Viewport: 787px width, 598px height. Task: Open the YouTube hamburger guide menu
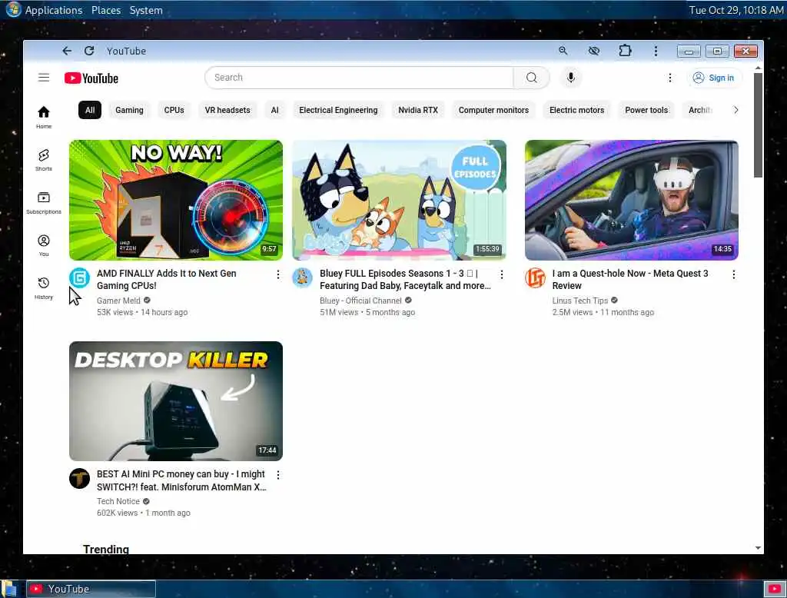pos(44,78)
